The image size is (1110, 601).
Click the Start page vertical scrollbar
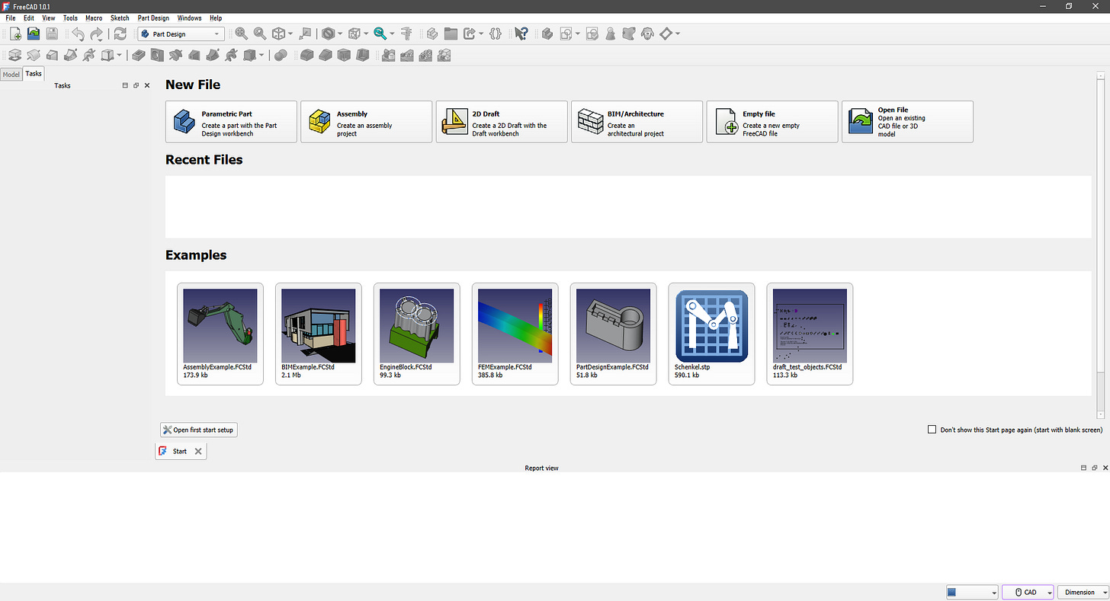[x=1100, y=244]
